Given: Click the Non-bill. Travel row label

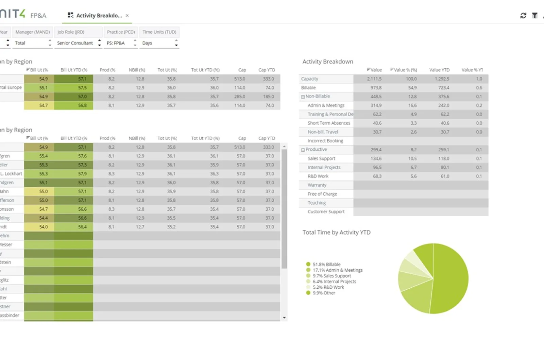Looking at the screenshot, I should pos(323,132).
